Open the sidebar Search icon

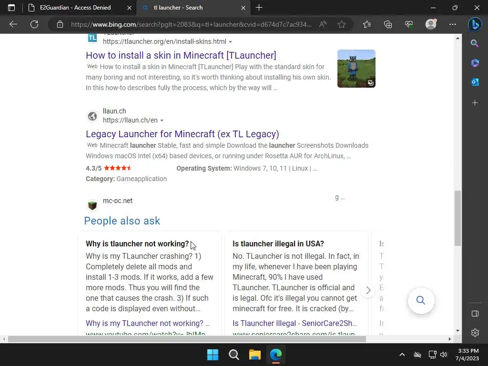click(x=475, y=43)
